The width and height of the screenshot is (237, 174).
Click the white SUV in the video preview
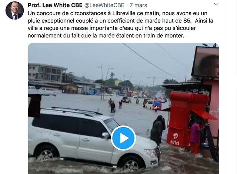pos(94,139)
